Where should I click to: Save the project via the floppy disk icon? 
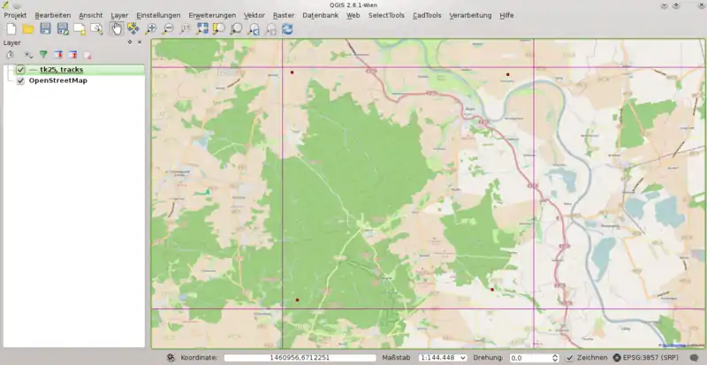point(45,29)
